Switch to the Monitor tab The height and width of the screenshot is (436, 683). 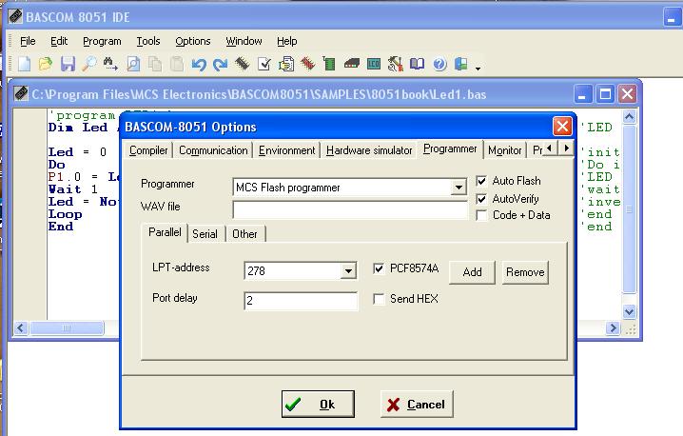pos(505,150)
